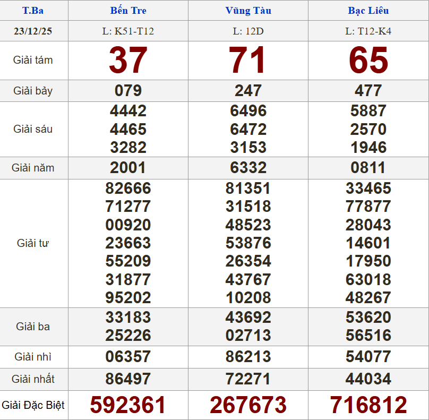Select Vũng Tàu giải tám number 71
429x420 pixels.
point(248,60)
